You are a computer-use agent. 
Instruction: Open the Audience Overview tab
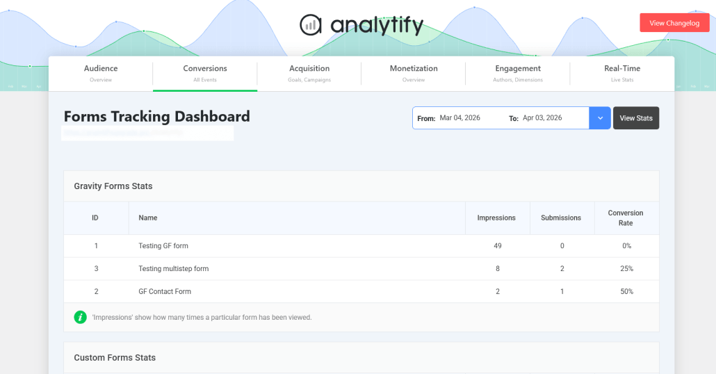(101, 74)
